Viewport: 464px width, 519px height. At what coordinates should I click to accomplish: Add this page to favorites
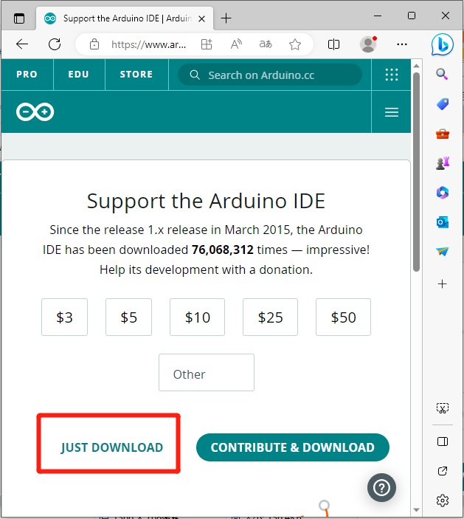295,44
